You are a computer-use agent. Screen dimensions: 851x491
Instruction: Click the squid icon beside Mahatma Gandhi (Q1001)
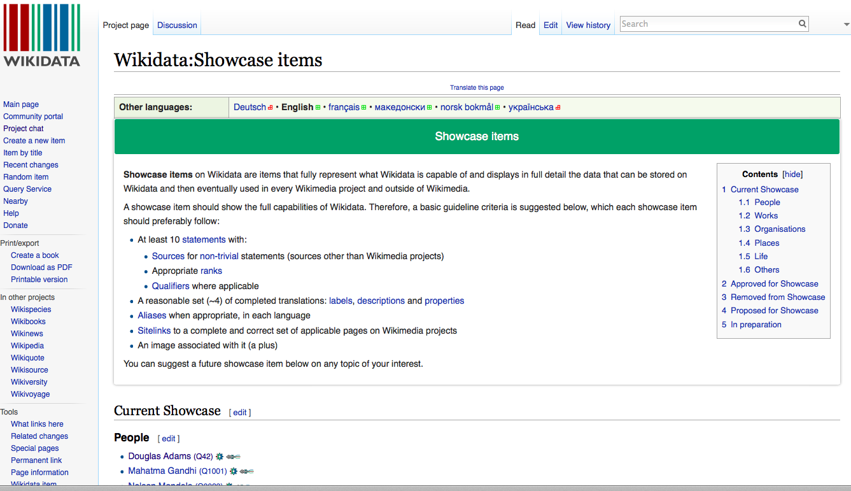[x=247, y=471]
